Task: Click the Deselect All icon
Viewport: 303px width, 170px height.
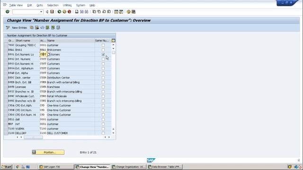Action: pos(58,27)
